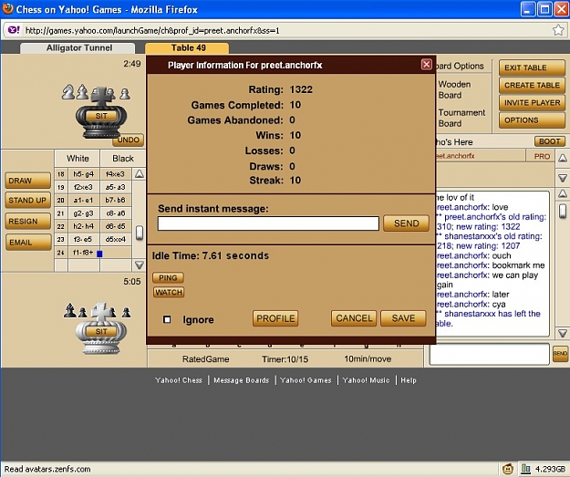Select the Table 49 tab
This screenshot has width=570, height=477.
click(187, 48)
